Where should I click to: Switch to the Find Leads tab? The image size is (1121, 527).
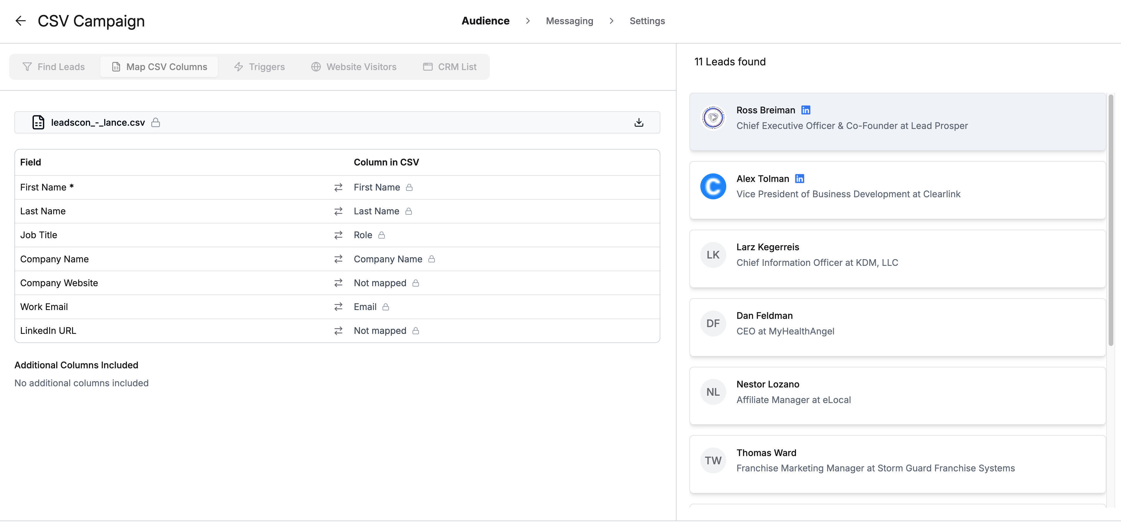(x=54, y=67)
